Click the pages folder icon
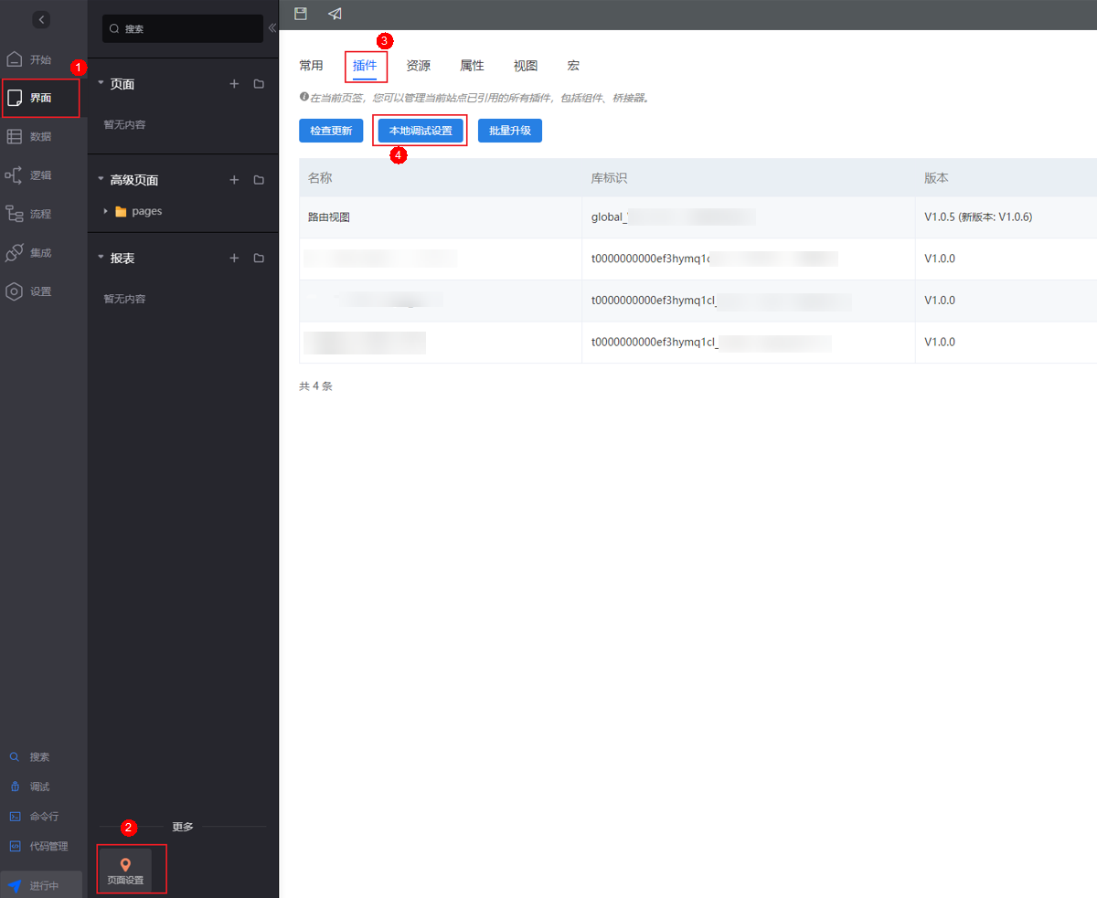 pyautogui.click(x=121, y=211)
